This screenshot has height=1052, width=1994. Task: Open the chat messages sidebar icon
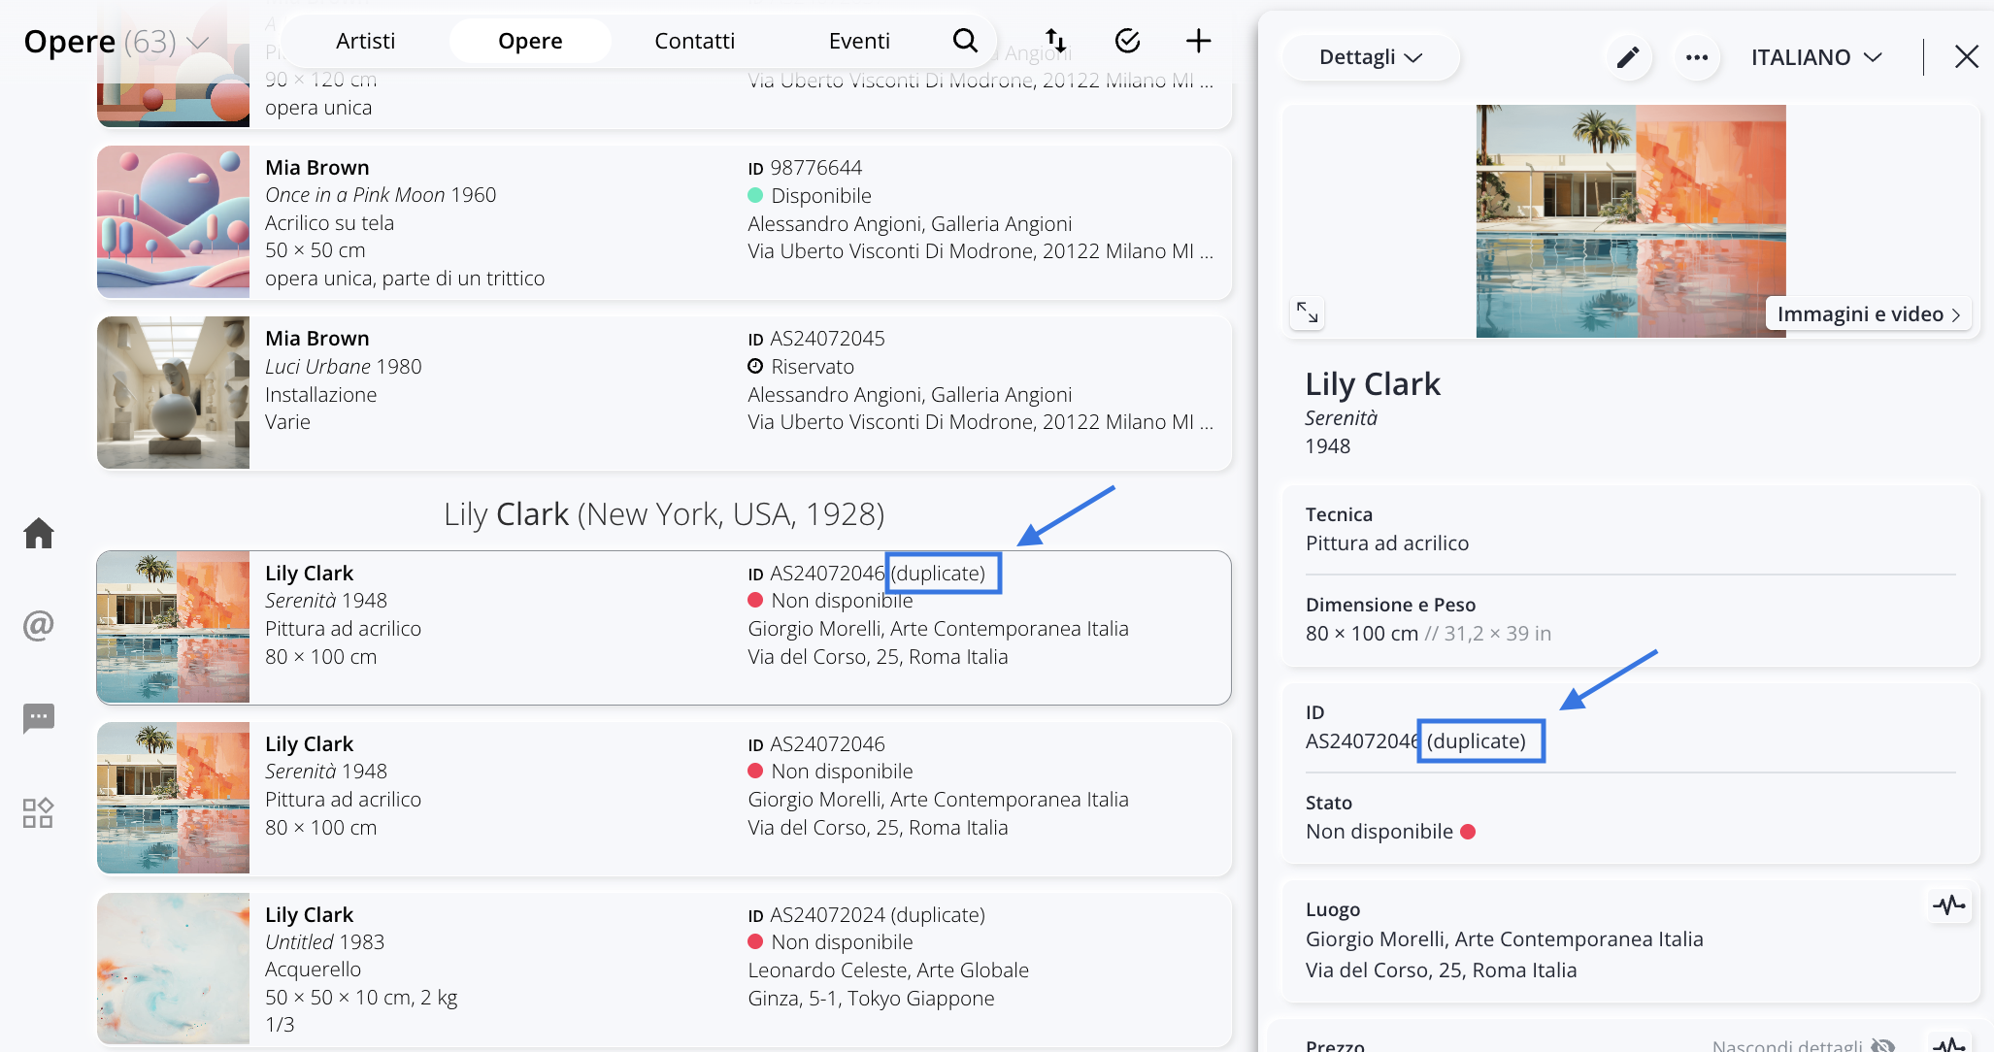coord(39,718)
